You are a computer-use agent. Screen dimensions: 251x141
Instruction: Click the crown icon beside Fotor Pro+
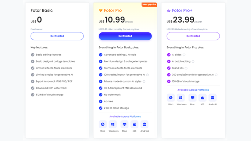point(169,11)
